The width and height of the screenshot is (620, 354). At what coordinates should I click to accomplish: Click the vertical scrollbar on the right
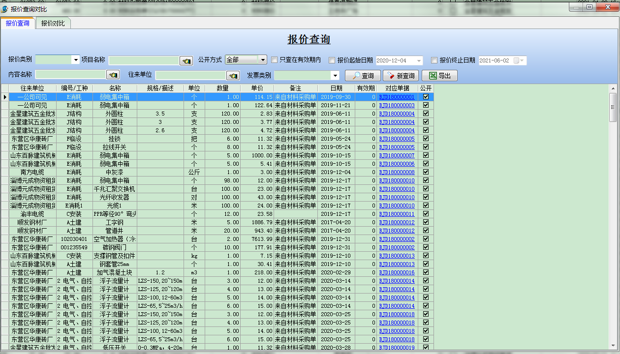coord(613,108)
